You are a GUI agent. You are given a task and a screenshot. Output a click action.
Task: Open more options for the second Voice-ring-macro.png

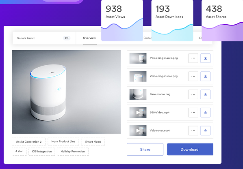pyautogui.click(x=193, y=76)
